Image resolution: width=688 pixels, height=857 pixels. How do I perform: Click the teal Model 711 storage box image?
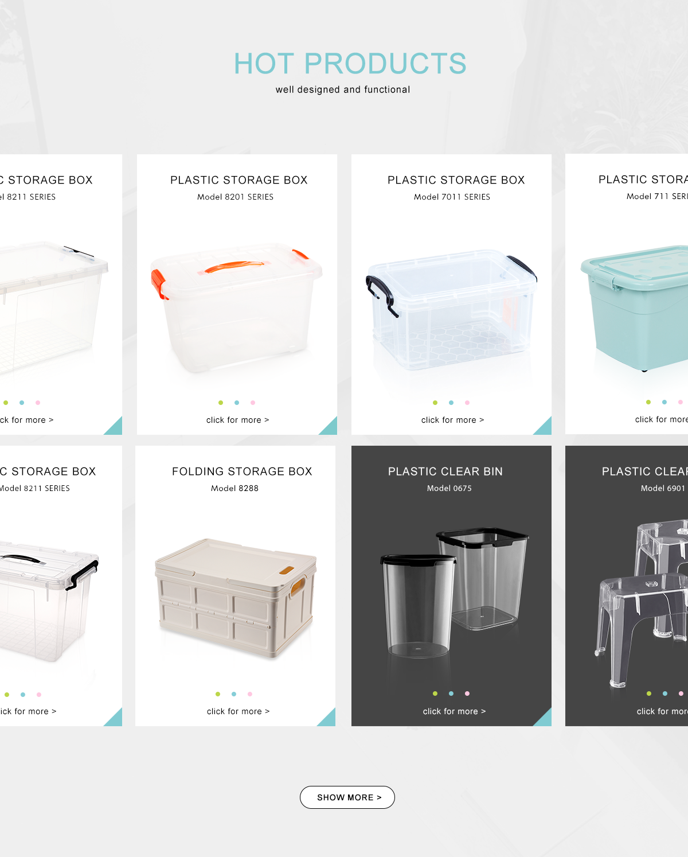pyautogui.click(x=635, y=309)
